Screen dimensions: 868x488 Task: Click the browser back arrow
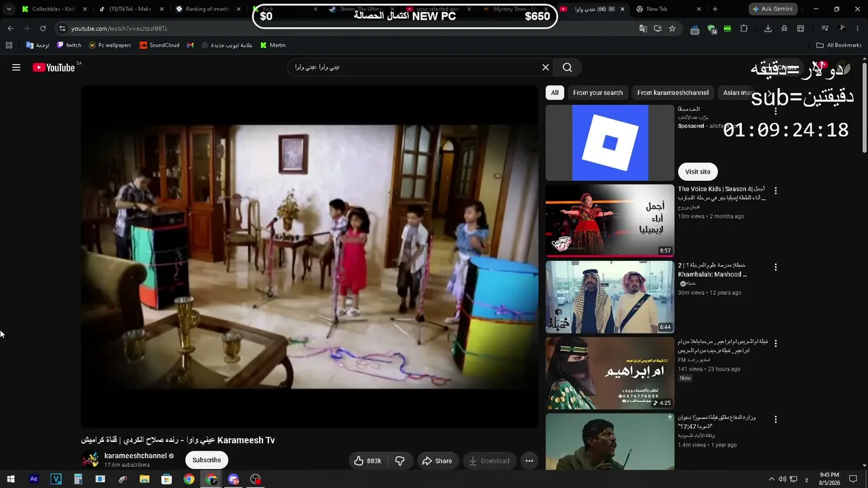click(10, 28)
